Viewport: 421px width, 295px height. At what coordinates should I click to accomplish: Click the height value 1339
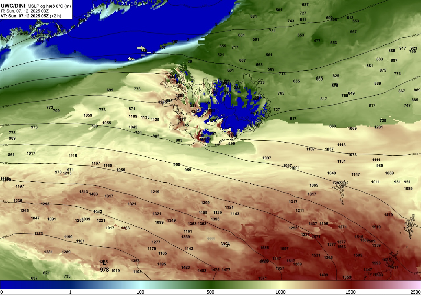186,237
